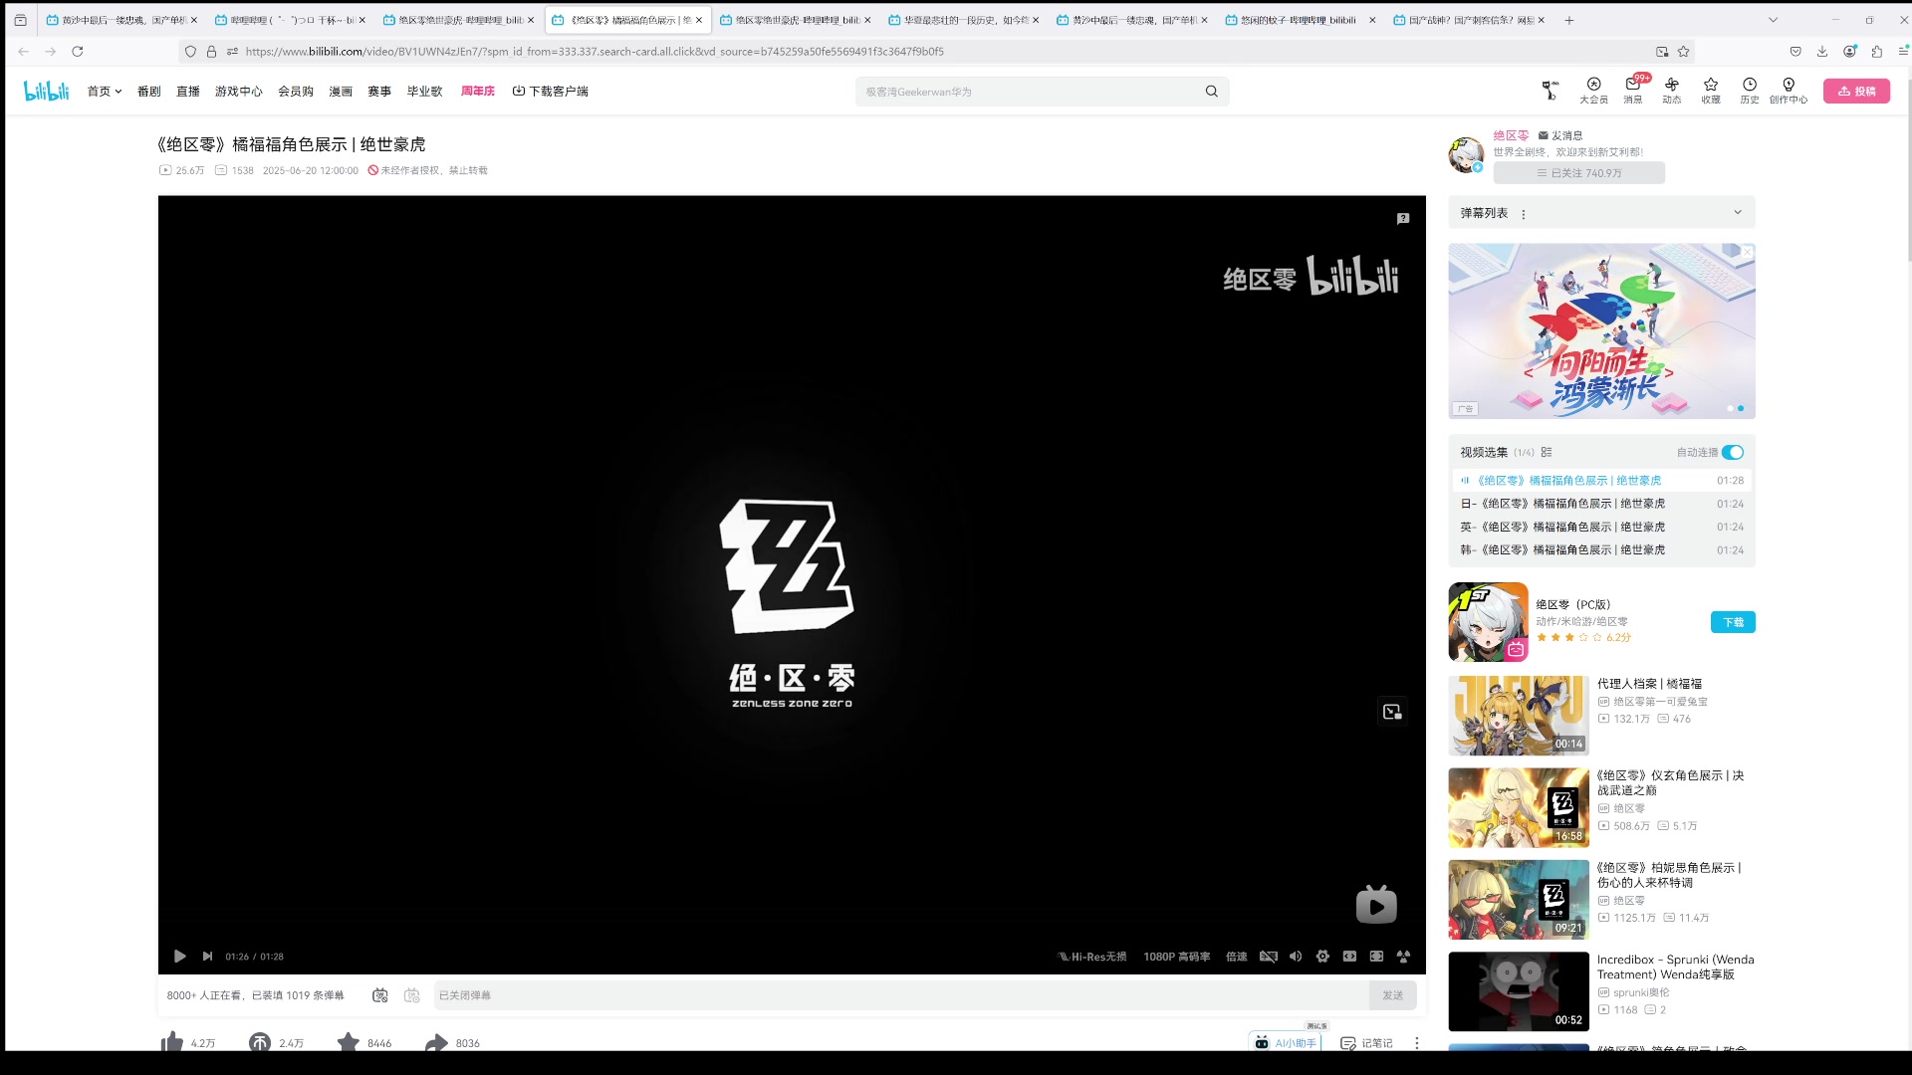The image size is (1912, 1075).
Task: Open 下载客户端 download client link
Action: pyautogui.click(x=550, y=91)
